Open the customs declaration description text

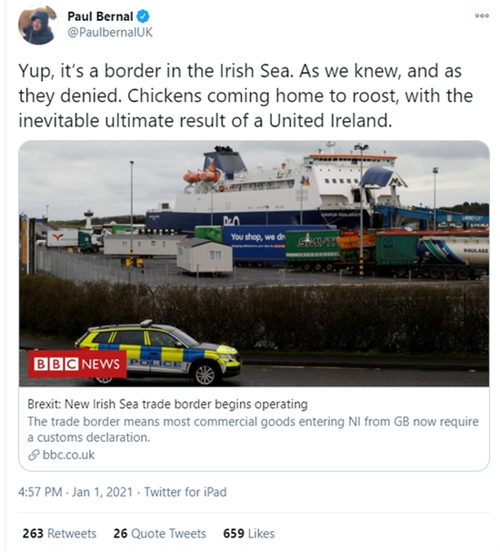click(x=253, y=429)
